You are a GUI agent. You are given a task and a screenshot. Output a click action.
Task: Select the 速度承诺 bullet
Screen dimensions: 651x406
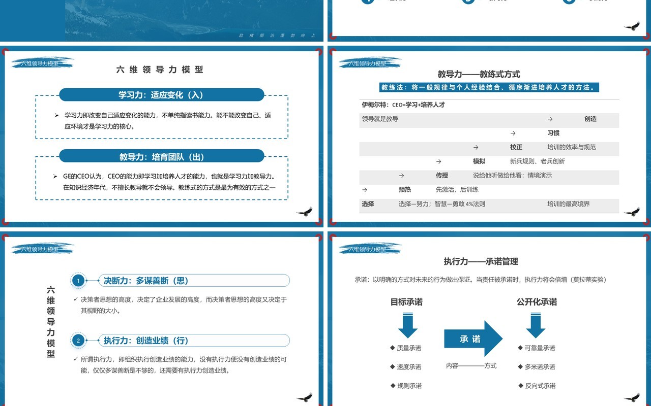(406, 367)
